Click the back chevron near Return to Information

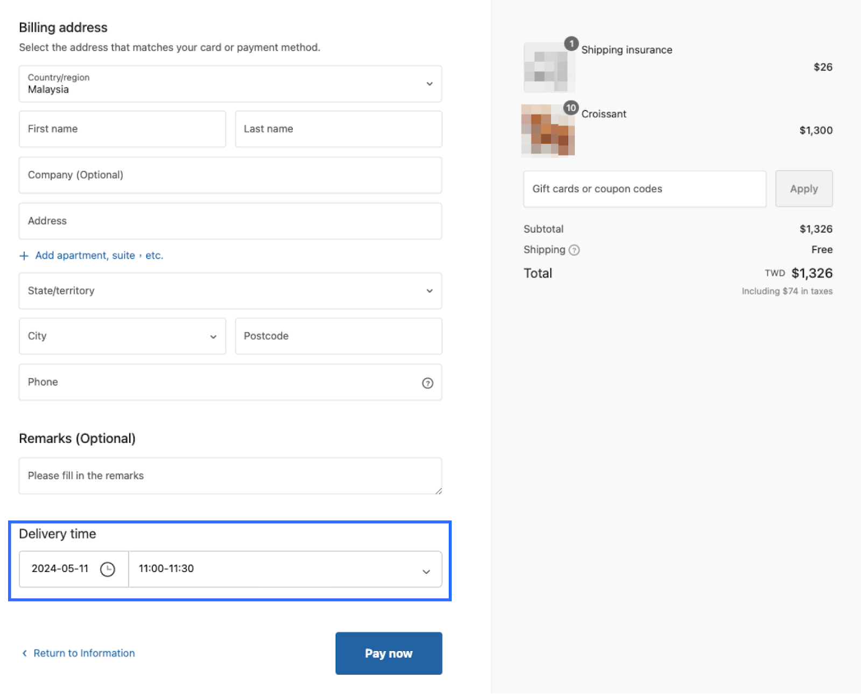(x=24, y=653)
